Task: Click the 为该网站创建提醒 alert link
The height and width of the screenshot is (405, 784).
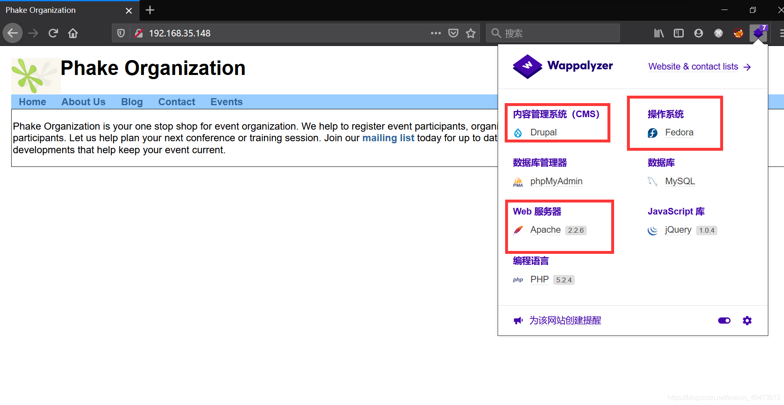Action: click(x=565, y=321)
